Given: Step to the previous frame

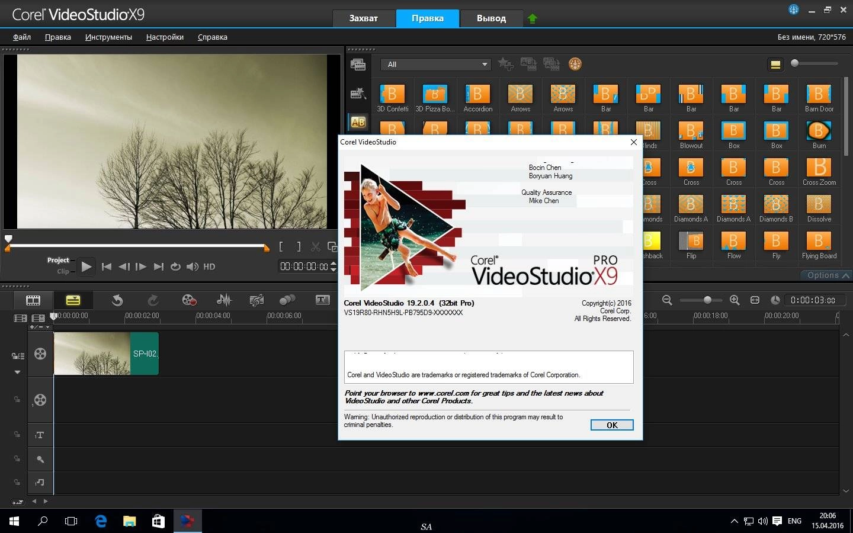Looking at the screenshot, I should click(x=124, y=266).
